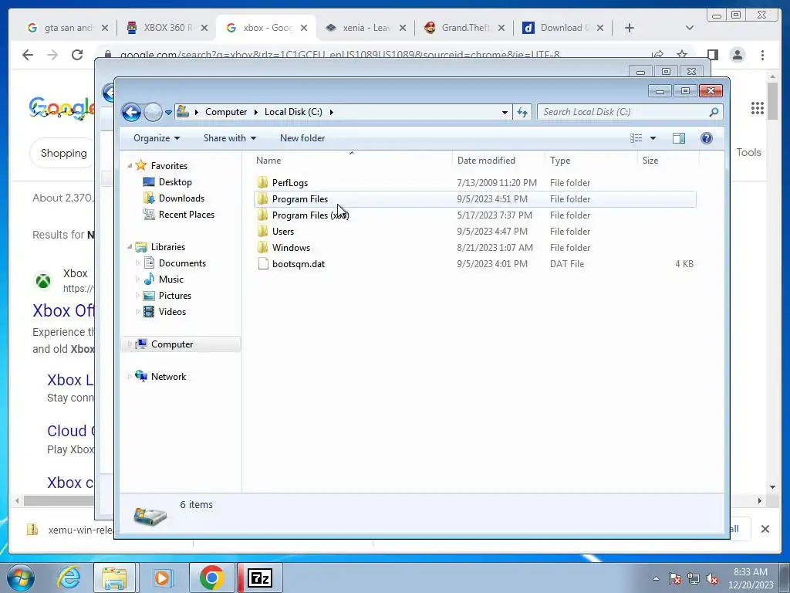Click Tools on the Google results page

(x=748, y=152)
